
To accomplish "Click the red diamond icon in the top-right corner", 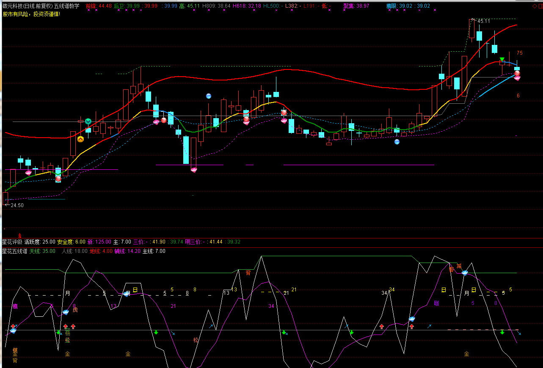I will pos(534,6).
